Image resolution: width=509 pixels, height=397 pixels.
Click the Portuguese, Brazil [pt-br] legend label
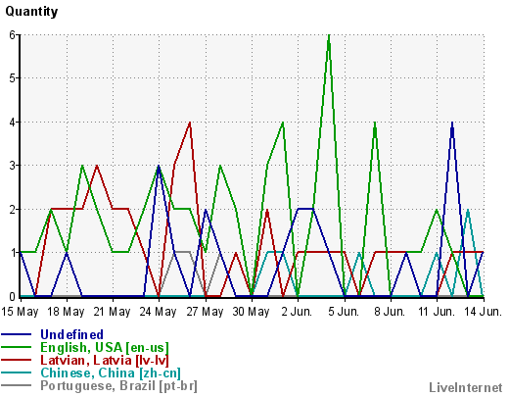click(118, 386)
